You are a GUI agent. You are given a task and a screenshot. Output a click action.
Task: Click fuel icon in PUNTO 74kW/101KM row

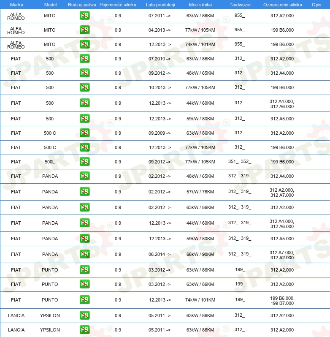[84, 300]
